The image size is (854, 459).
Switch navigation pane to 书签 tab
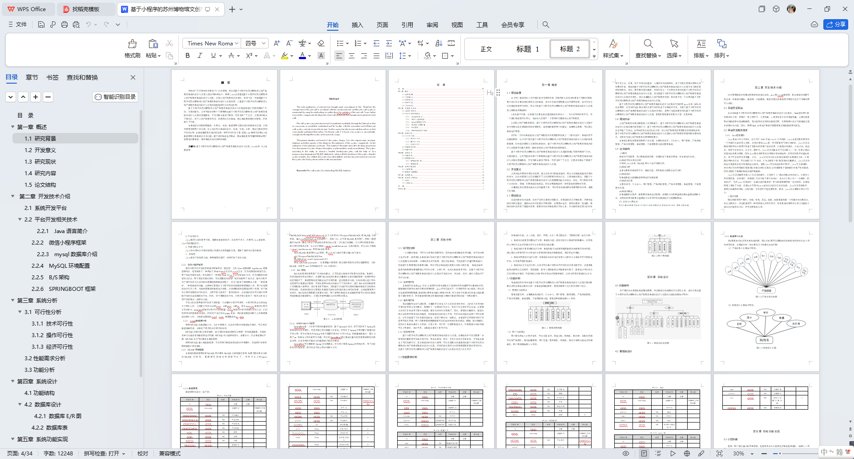[52, 77]
